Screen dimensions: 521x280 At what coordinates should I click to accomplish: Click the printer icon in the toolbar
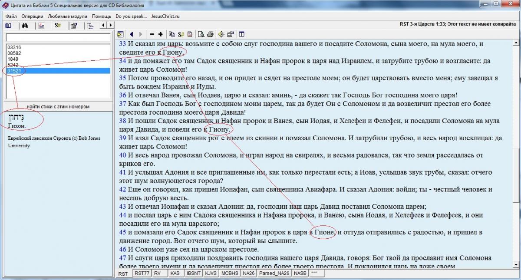(210, 34)
